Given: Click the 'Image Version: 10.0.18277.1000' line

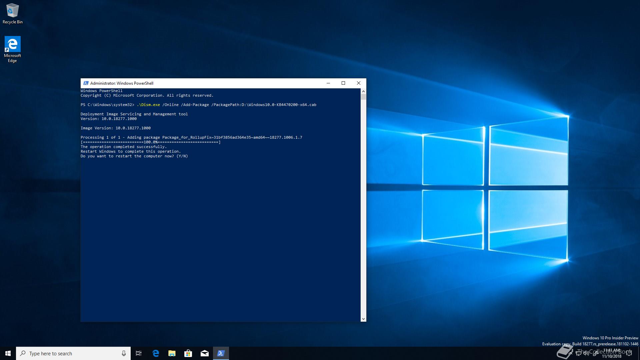Looking at the screenshot, I should click(x=116, y=128).
